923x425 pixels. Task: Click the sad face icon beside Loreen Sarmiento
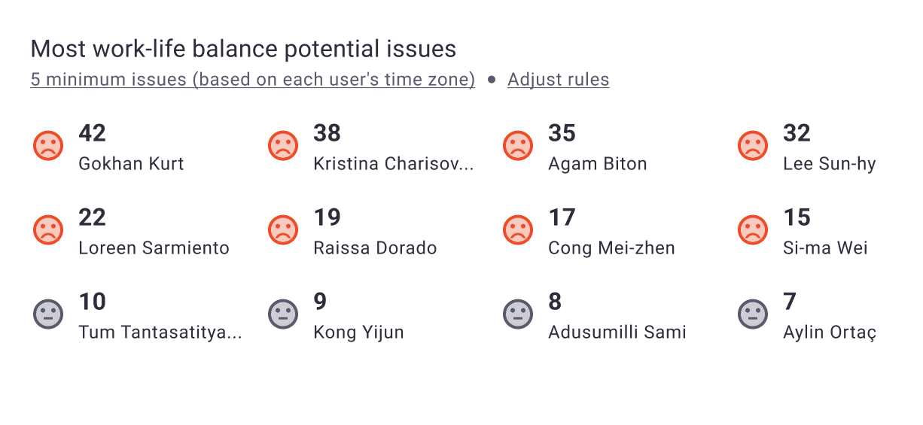coord(48,229)
